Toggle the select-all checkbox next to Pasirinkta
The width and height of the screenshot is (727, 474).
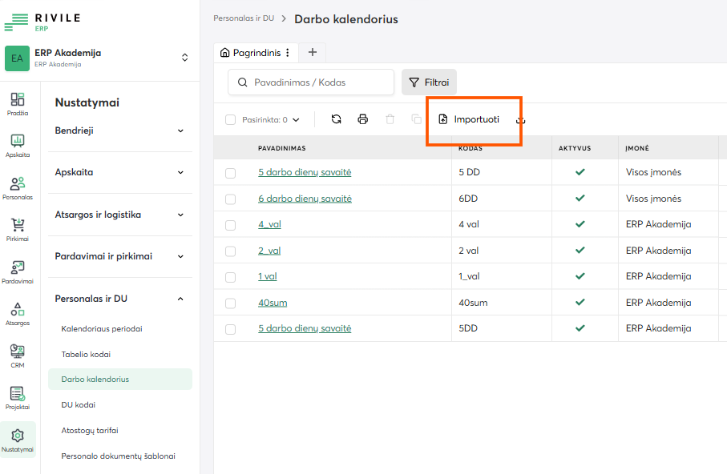click(230, 120)
